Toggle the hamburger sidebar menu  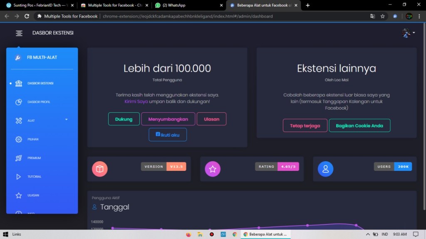pyautogui.click(x=19, y=33)
